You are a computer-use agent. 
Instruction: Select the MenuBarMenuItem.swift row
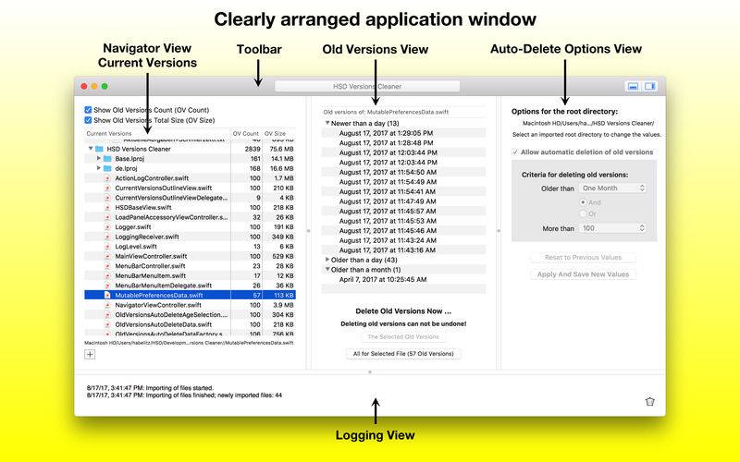point(191,275)
